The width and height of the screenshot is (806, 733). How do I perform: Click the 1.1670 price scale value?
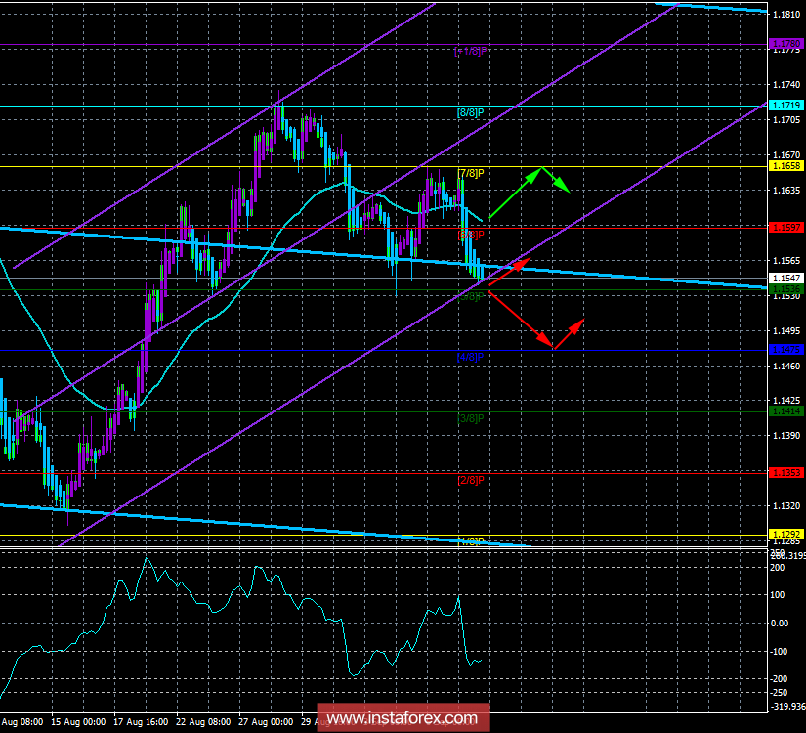(x=786, y=154)
